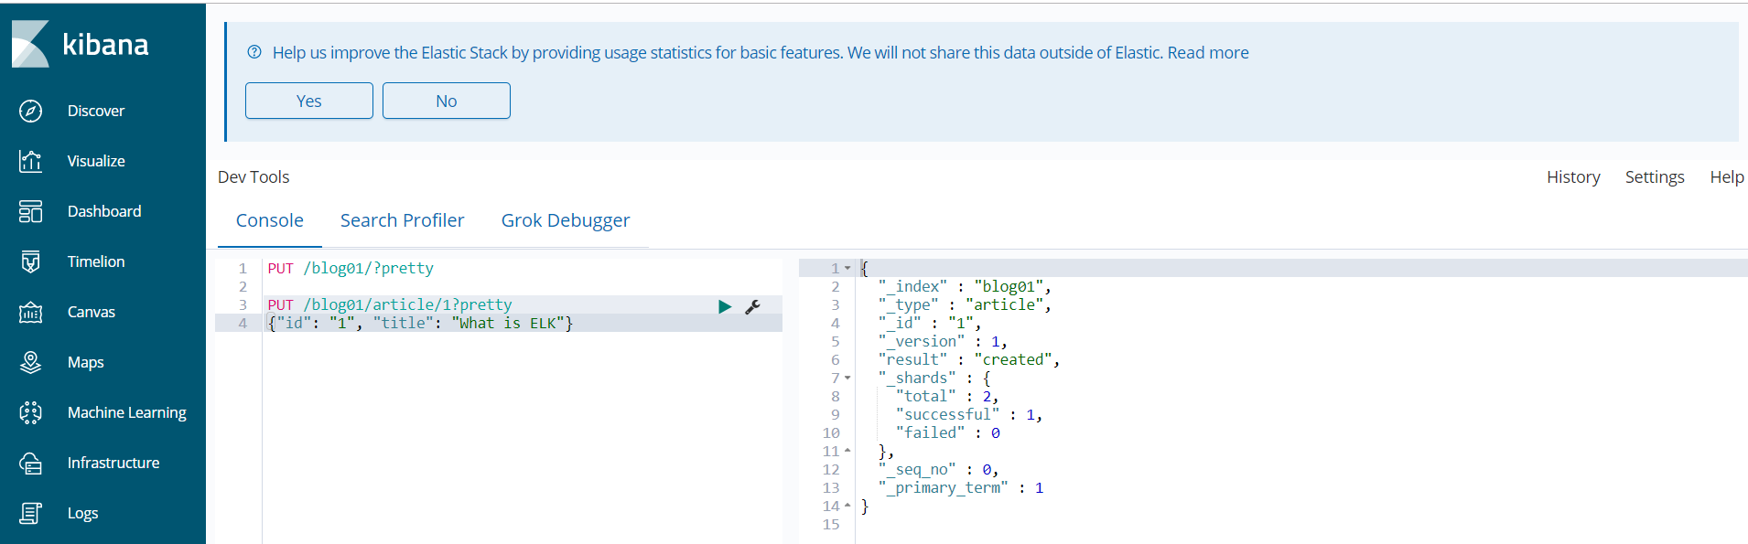Open Discover compass icon in sidebar

30,111
